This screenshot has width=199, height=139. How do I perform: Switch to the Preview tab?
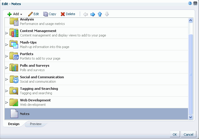tap(36, 124)
